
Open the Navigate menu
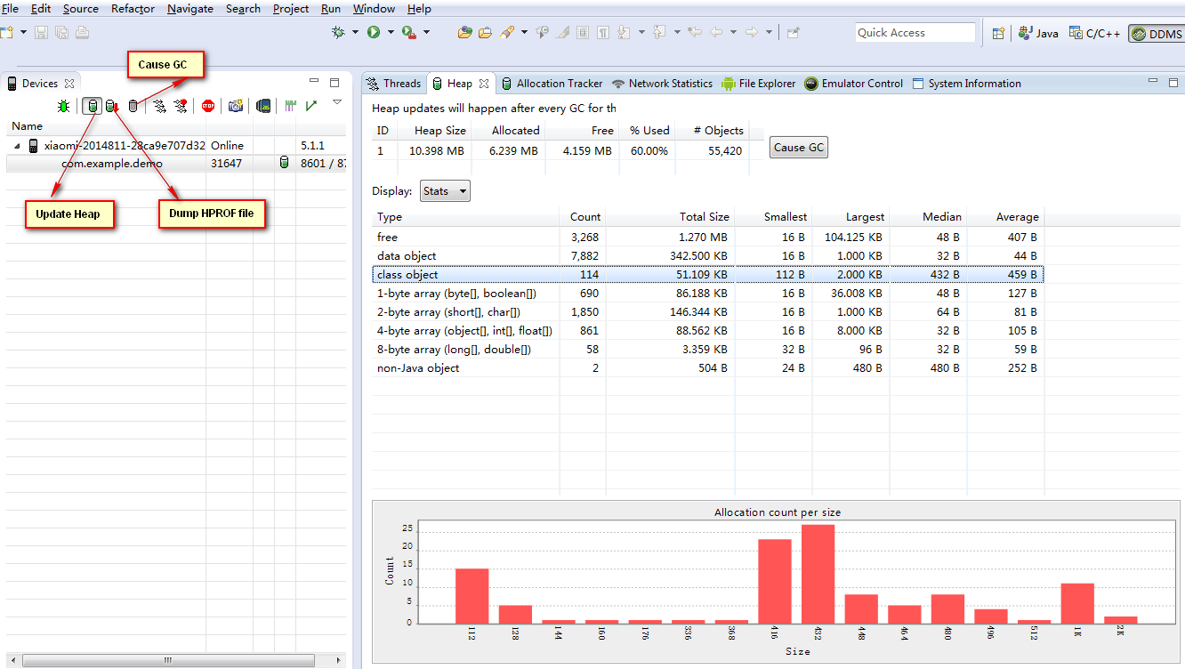click(x=190, y=9)
